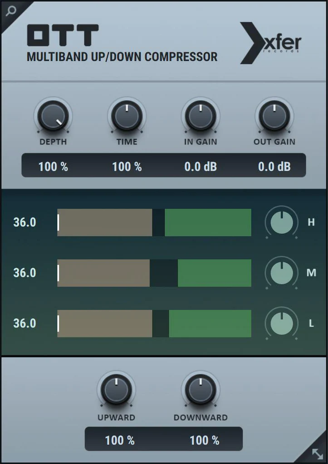The width and height of the screenshot is (328, 464).
Task: Click the In Gain 0.0 dB readout
Action: (x=201, y=167)
